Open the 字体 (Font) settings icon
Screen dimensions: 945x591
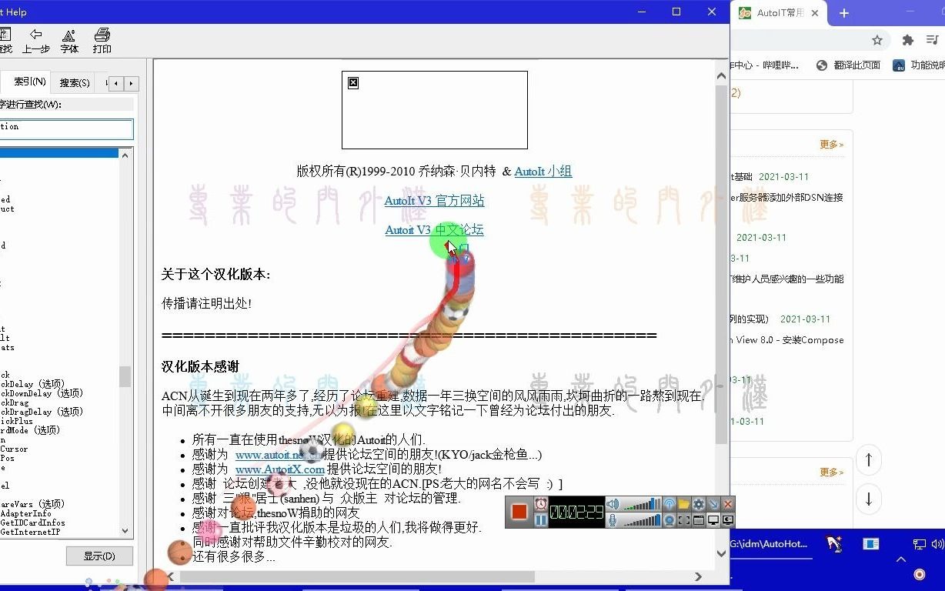tap(69, 38)
